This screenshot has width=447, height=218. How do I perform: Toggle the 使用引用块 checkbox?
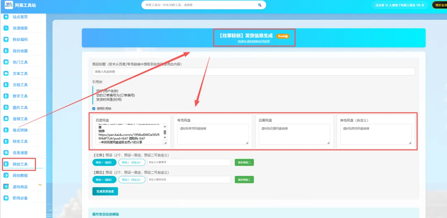[94, 109]
